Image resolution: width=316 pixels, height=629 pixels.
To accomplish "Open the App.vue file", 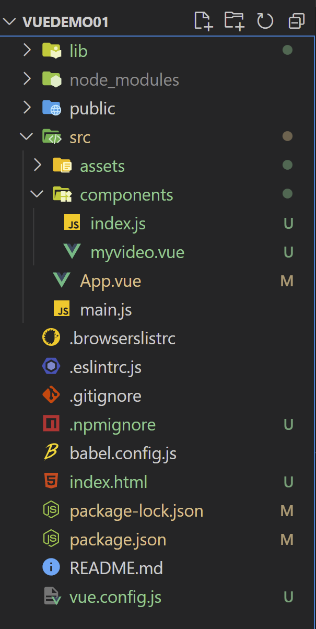I will (111, 282).
